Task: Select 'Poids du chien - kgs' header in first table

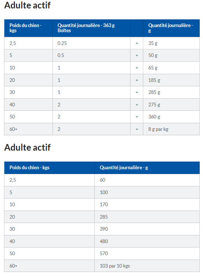Action: tap(28, 28)
